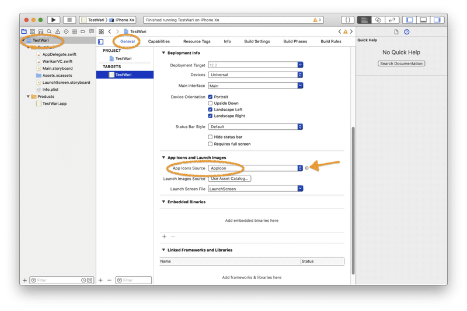Run the app with the play button
467x311 pixels.
coord(54,20)
